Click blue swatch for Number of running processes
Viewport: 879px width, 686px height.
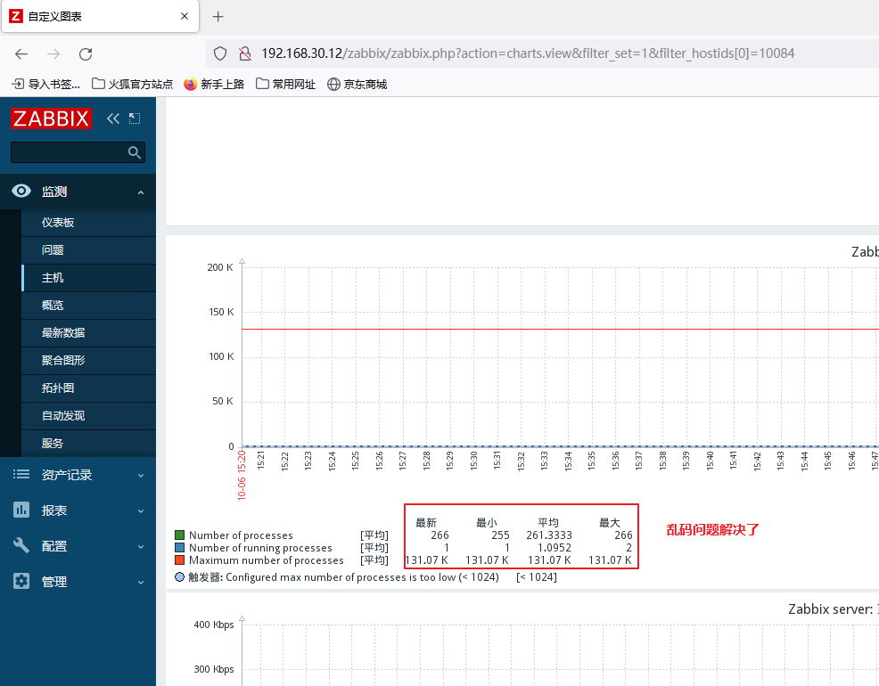click(x=179, y=547)
